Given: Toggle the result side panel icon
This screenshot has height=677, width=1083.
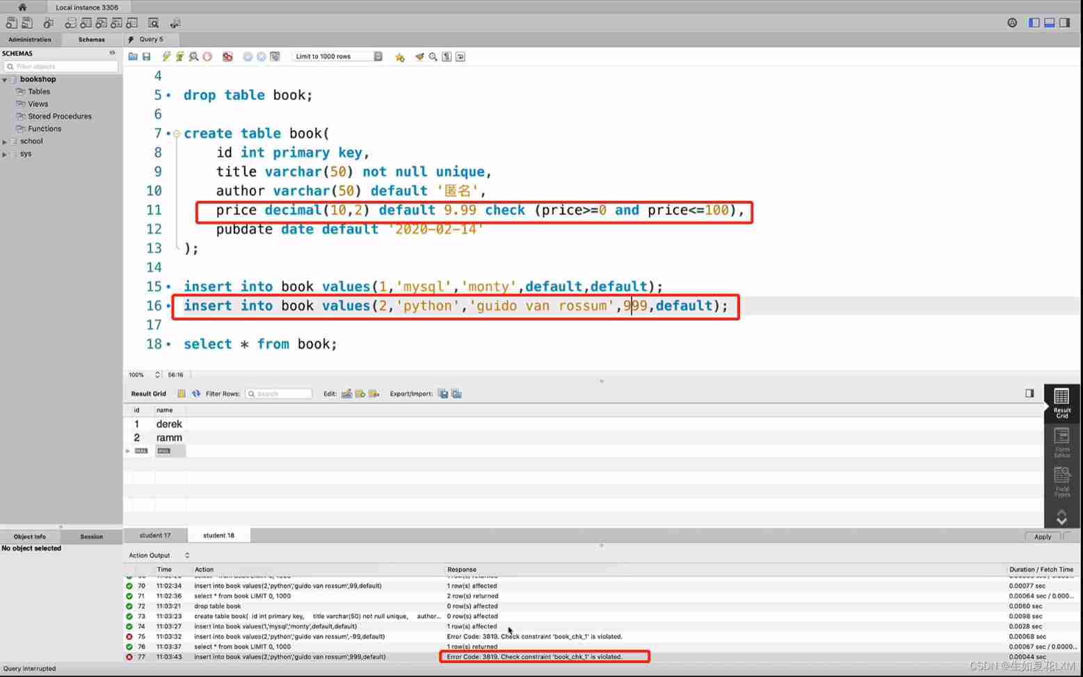Looking at the screenshot, I should coord(1029,393).
